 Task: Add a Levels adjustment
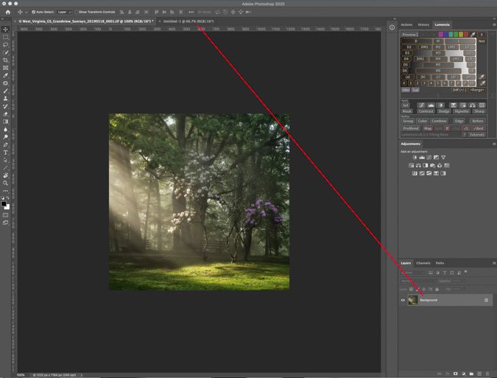(422, 157)
